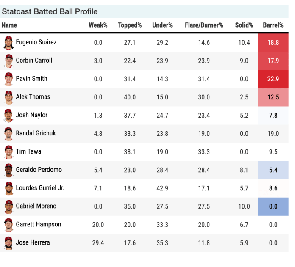The image size is (295, 267).
Task: Click Pavin Smith's player headshot
Action: 8,79
